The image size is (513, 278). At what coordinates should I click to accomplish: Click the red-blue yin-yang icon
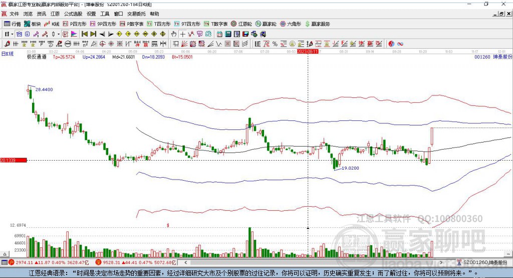(391, 44)
